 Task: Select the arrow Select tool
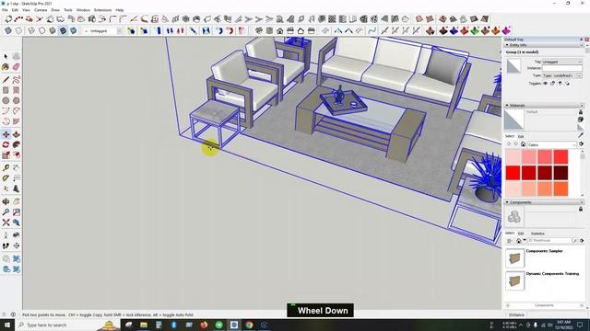(x=6, y=56)
